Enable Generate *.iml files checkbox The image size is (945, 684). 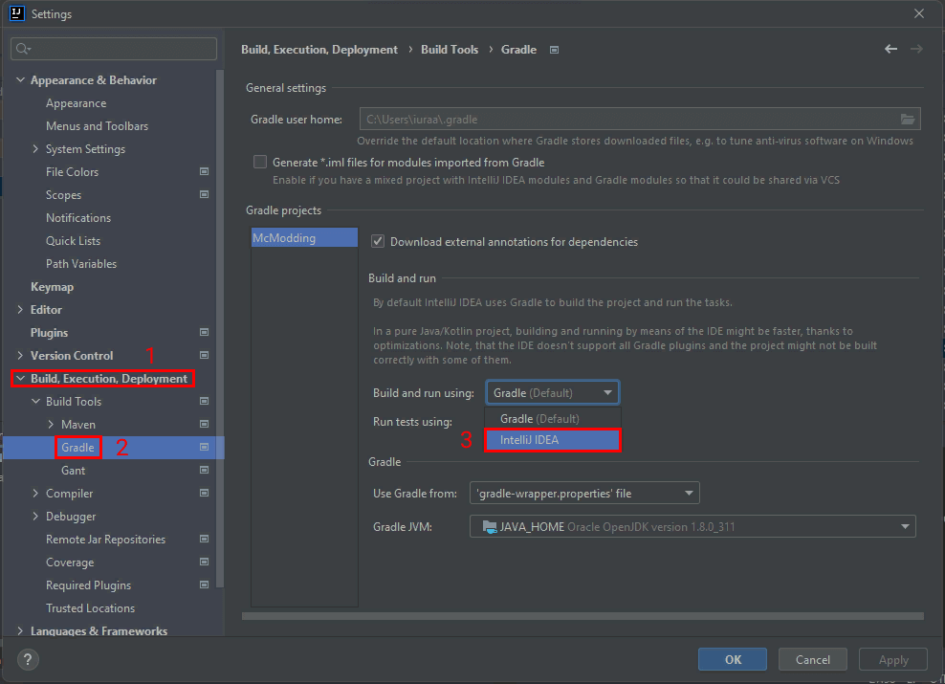click(x=260, y=163)
